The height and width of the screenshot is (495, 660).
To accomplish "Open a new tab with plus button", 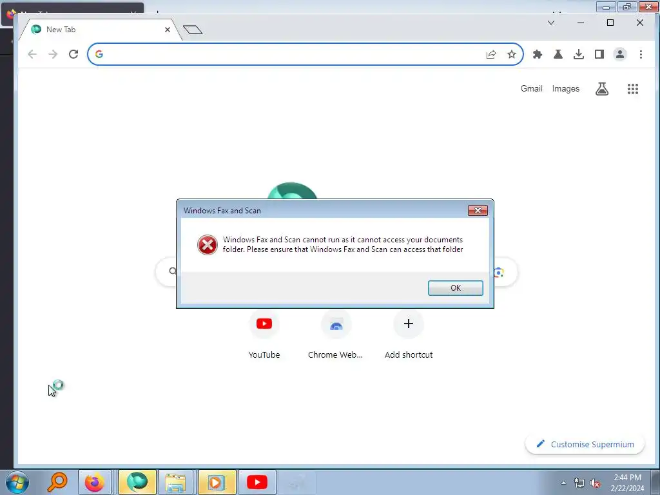I will 193,30.
